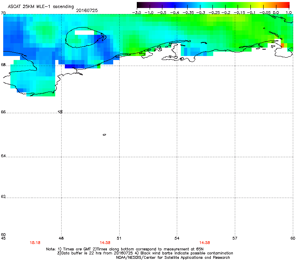The image size is (296, 260).
Task: Click the longitude label "54"
Action: 177,238
